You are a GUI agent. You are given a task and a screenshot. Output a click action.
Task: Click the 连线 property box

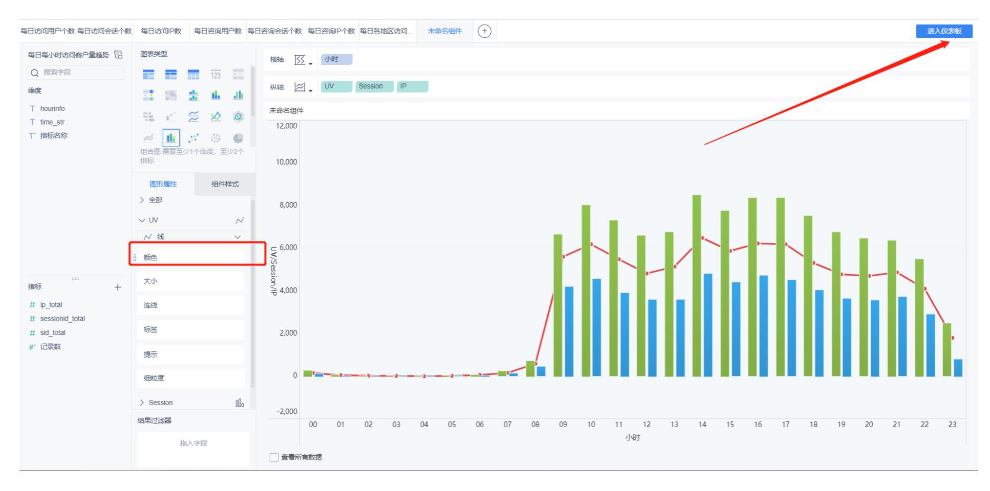191,305
